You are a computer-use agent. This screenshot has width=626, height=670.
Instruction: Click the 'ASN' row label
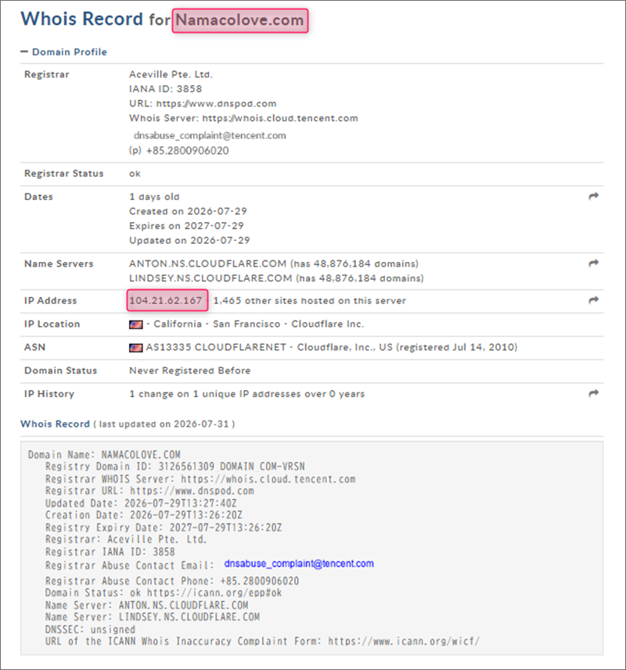click(34, 347)
